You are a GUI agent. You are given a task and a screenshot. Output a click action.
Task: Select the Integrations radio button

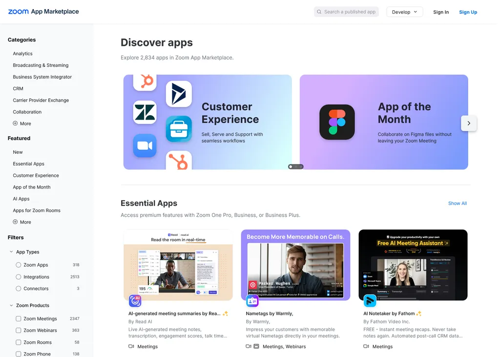pyautogui.click(x=19, y=277)
